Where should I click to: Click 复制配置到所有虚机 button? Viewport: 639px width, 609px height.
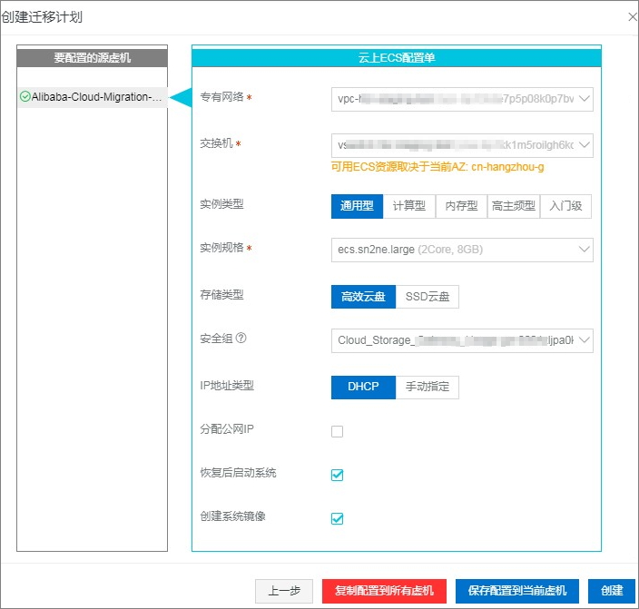(x=384, y=591)
